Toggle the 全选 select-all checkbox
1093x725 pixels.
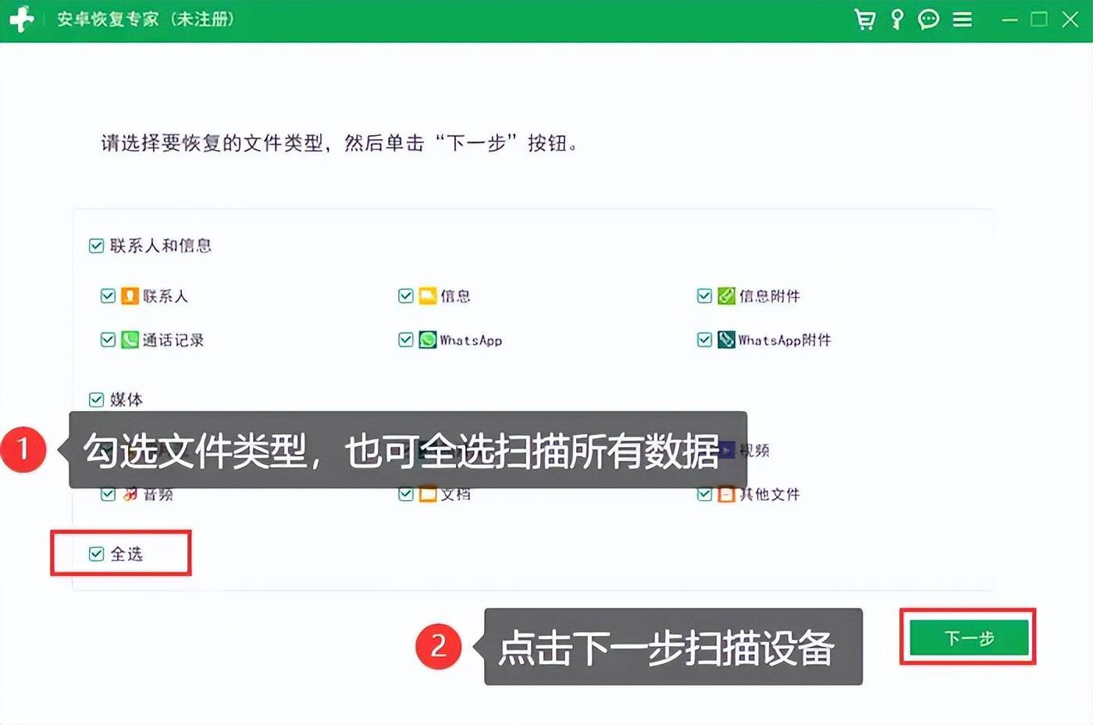click(96, 554)
